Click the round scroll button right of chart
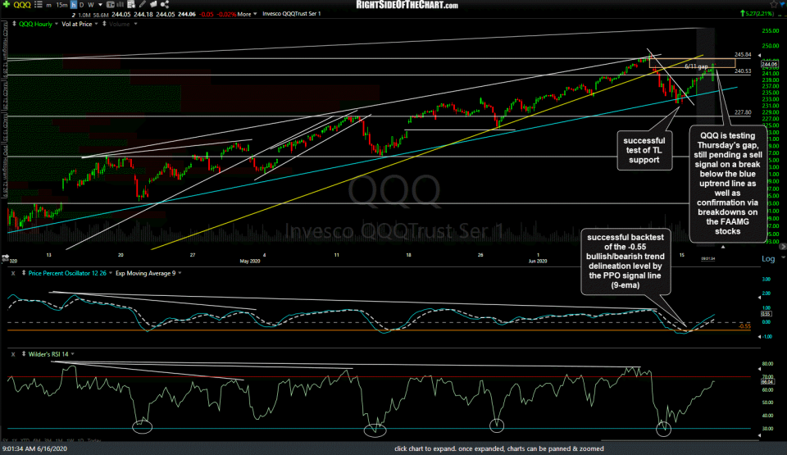The image size is (787, 455). [x=782, y=247]
